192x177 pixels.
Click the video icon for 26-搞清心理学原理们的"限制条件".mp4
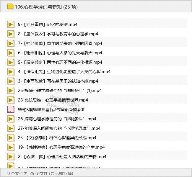coord(11,119)
